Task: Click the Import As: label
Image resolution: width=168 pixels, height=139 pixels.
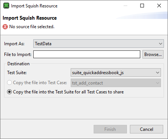Action: [14, 44]
